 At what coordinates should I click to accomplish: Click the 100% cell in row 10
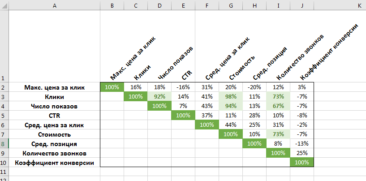(302, 162)
